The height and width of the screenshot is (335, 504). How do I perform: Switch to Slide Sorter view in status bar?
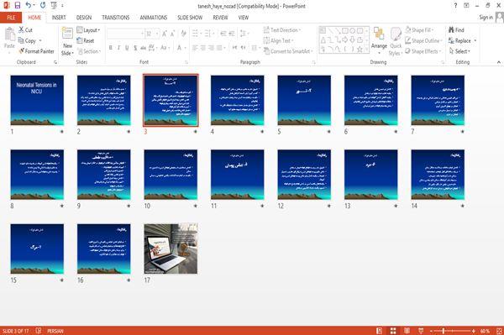click(393, 331)
